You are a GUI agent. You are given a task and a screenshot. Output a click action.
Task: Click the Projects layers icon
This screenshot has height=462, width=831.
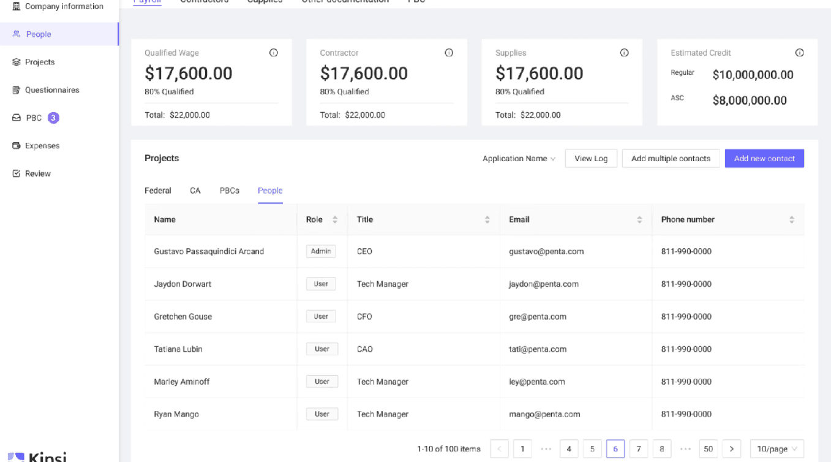17,62
